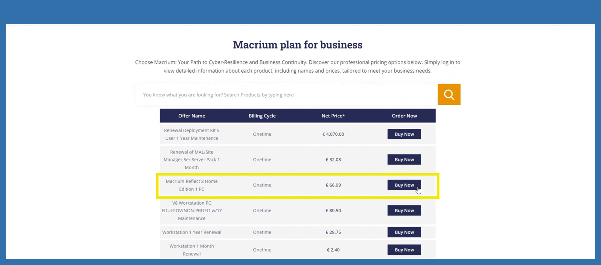Click the € 66,99 price cell
The height and width of the screenshot is (265, 601).
click(x=333, y=185)
